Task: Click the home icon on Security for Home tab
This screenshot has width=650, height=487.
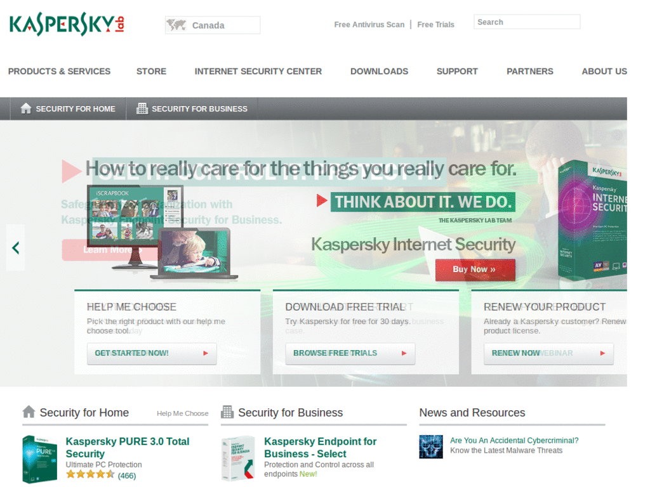Action: (x=25, y=108)
